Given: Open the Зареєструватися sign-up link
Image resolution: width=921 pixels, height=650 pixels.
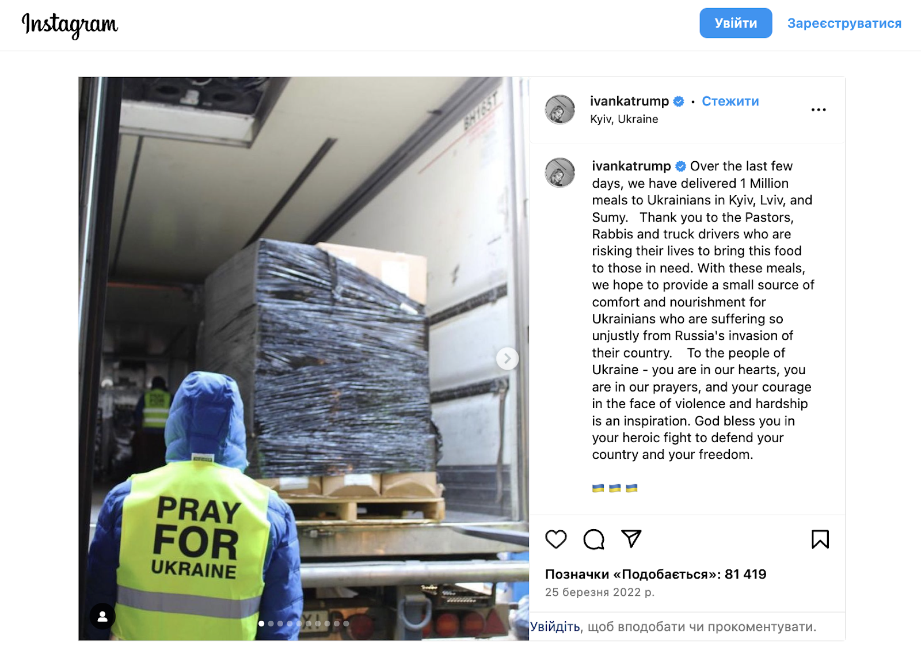Looking at the screenshot, I should (x=844, y=23).
